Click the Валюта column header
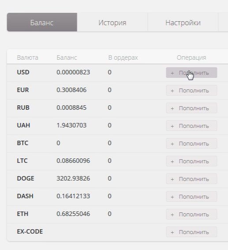The width and height of the screenshot is (228, 250). click(x=27, y=58)
